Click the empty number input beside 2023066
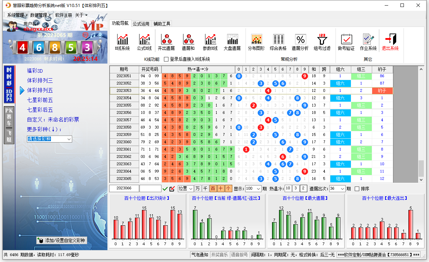The height and width of the screenshot is (262, 429). tap(150, 189)
